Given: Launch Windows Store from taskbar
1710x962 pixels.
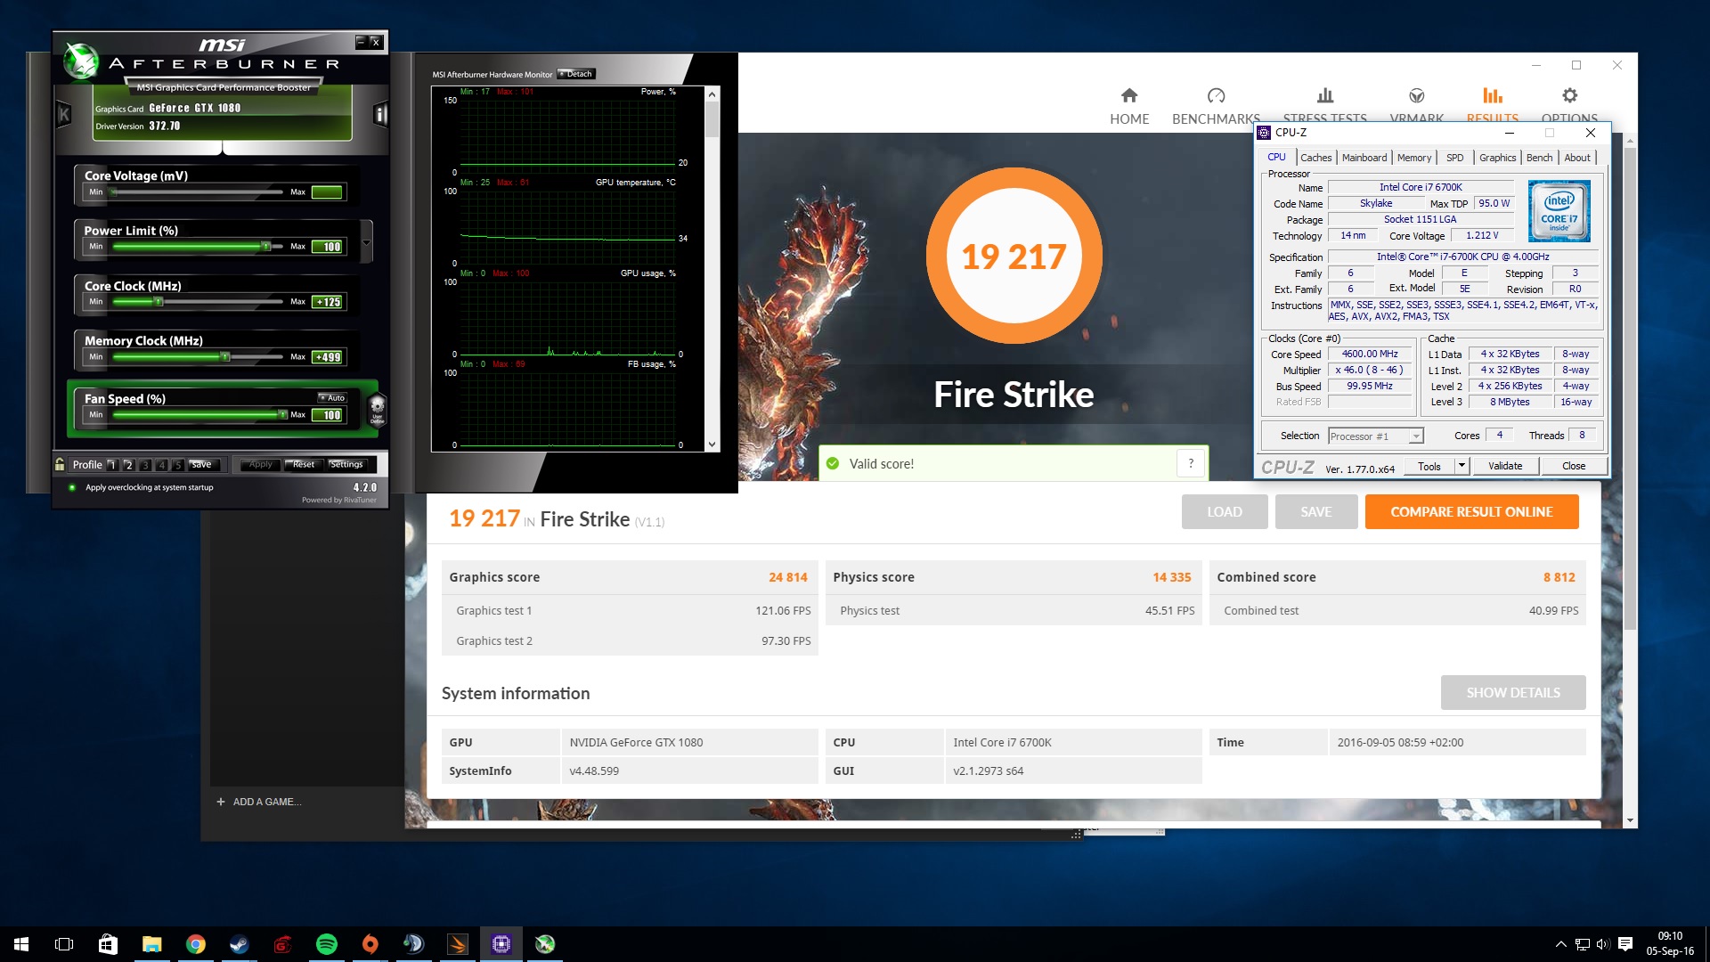Looking at the screenshot, I should (x=108, y=944).
